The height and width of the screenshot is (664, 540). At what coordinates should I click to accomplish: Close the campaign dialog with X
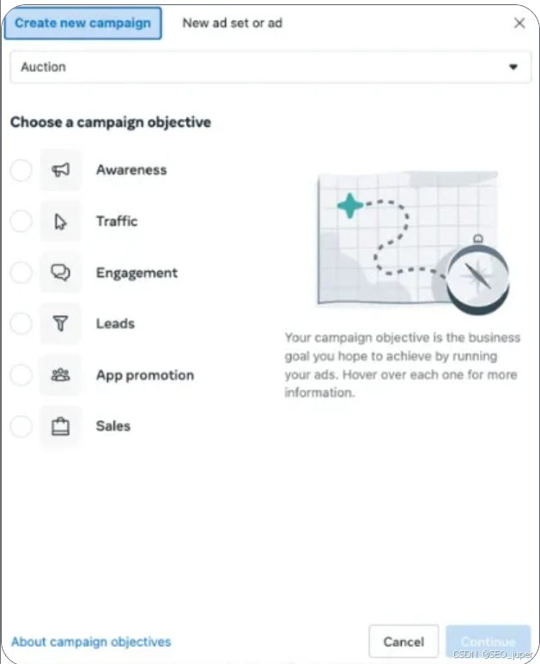click(519, 23)
